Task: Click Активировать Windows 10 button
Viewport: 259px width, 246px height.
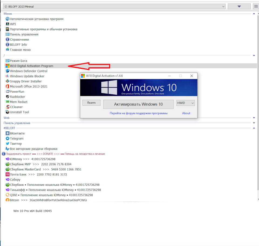Action: pos(138,104)
